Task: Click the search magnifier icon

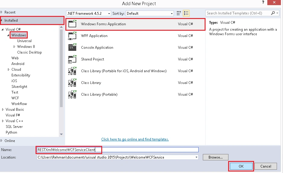Action: (273, 13)
